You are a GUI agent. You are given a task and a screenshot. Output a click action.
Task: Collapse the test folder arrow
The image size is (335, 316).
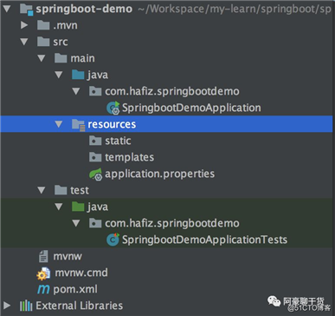[42, 190]
